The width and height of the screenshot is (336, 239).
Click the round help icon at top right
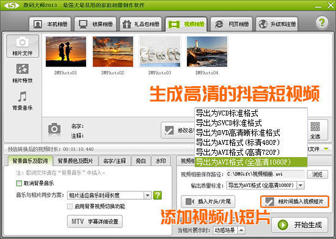point(322,23)
